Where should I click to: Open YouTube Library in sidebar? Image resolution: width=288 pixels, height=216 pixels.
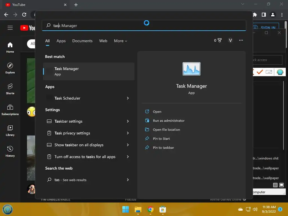(x=10, y=130)
